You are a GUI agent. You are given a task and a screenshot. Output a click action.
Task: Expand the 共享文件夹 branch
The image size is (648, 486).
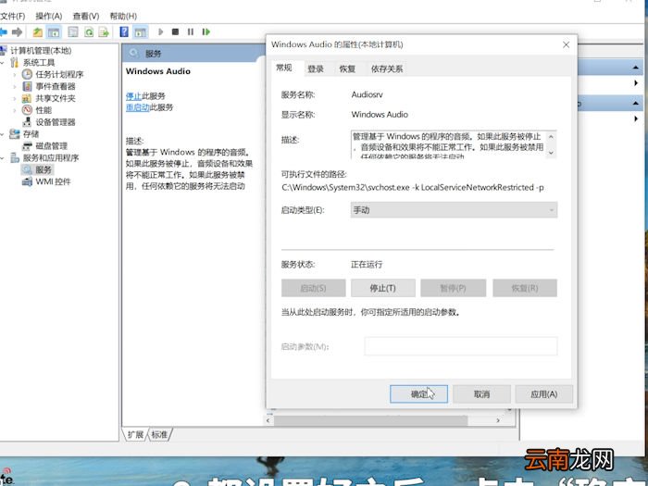coord(15,99)
